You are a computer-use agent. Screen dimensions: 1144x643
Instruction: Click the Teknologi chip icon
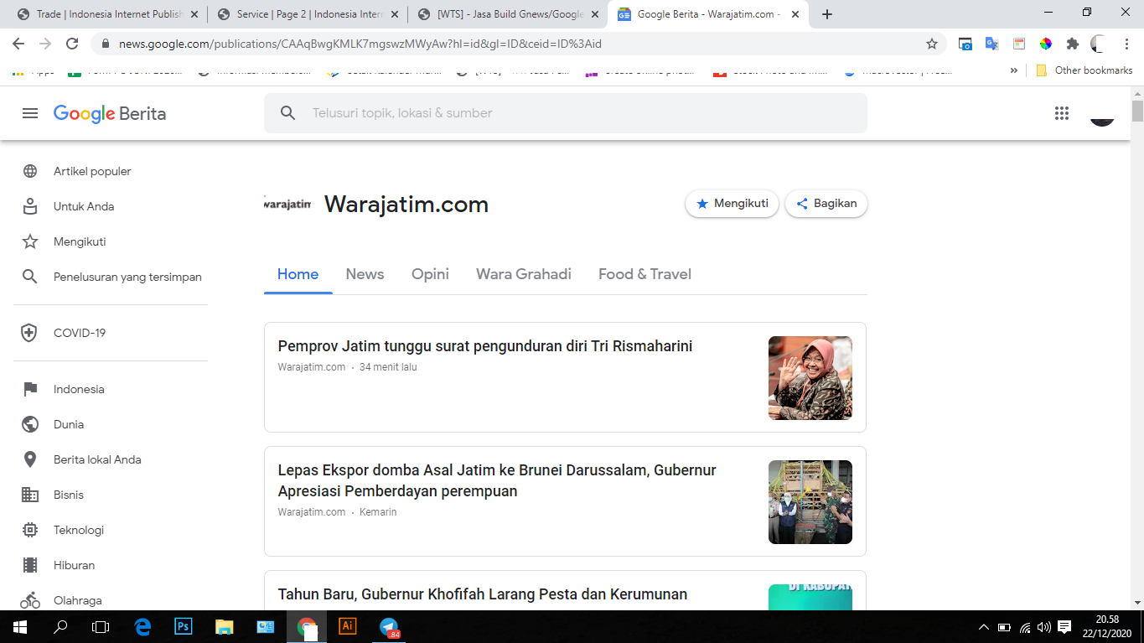click(30, 530)
